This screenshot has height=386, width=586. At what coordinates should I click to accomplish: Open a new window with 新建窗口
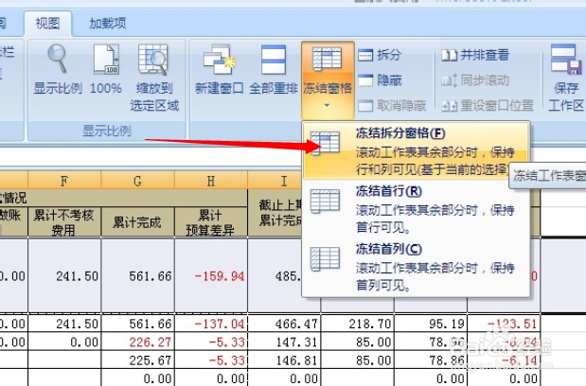[x=219, y=69]
